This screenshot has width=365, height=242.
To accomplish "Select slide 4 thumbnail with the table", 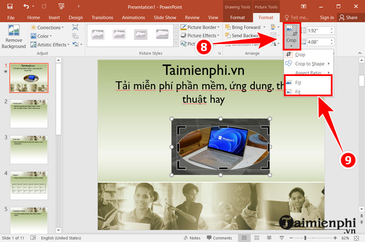I will pos(29,185).
